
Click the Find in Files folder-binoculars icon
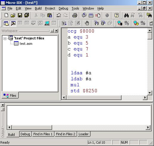click(x=149, y=15)
